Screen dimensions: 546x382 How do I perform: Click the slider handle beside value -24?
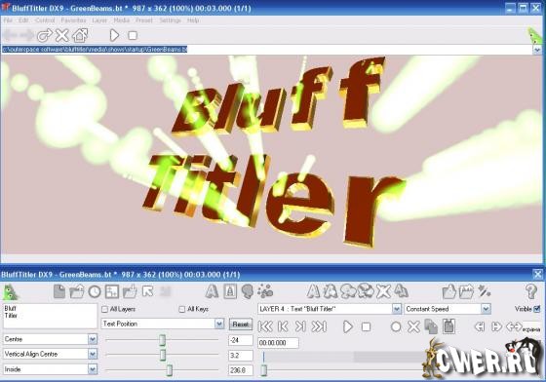click(162, 340)
